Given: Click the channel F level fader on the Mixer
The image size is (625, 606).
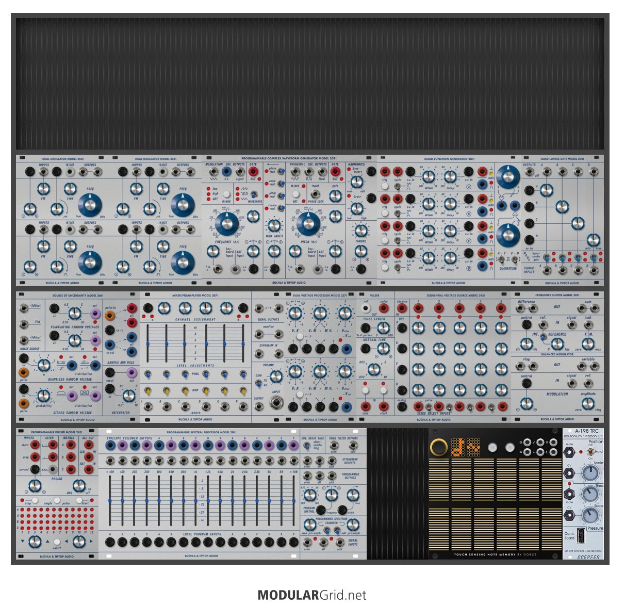Looking at the screenshot, I should tap(242, 343).
